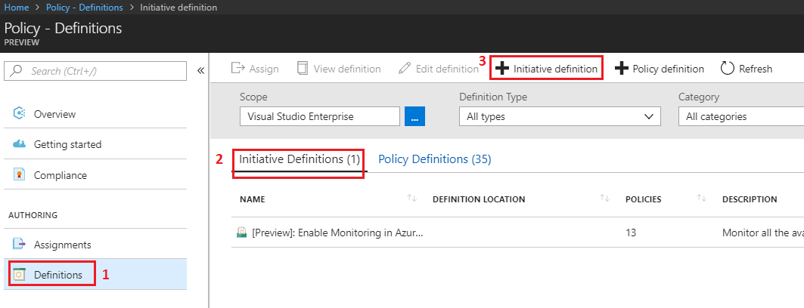
Task: Collapse the sidebar with the double chevron
Action: tap(200, 71)
